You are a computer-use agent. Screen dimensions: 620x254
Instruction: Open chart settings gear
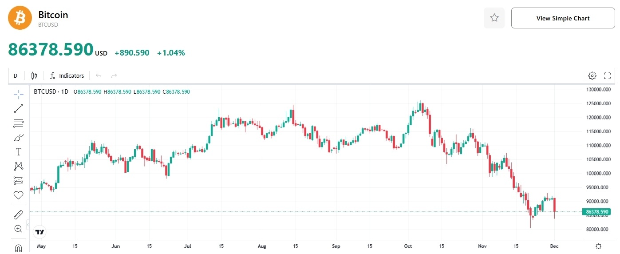tap(592, 76)
